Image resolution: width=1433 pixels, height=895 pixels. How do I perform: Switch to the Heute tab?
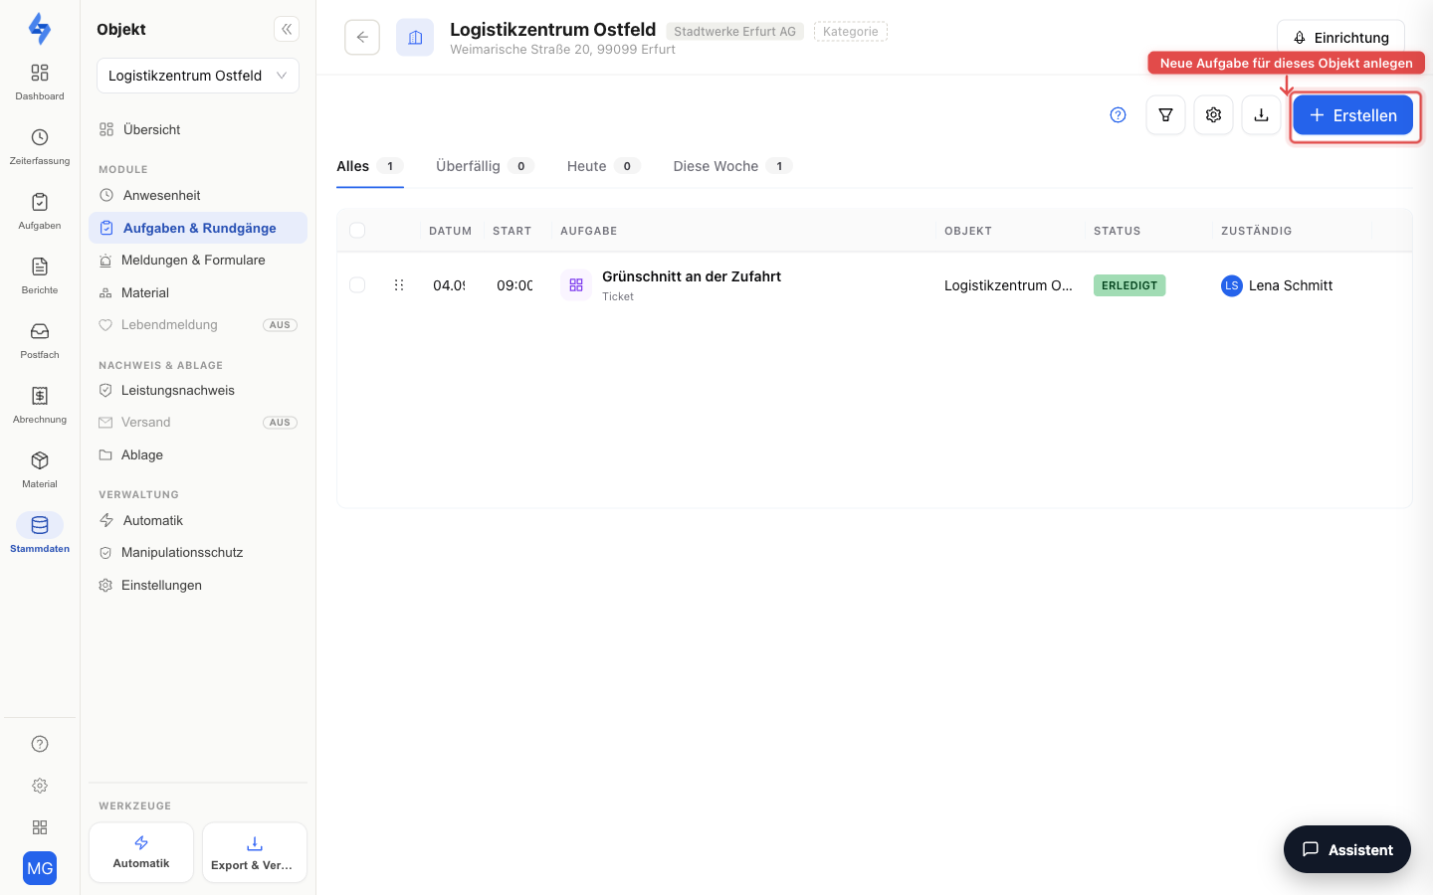[x=603, y=166]
